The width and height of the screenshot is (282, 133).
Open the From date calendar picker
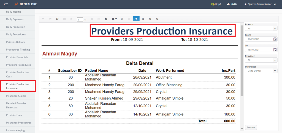[x=275, y=39]
